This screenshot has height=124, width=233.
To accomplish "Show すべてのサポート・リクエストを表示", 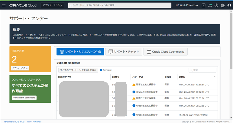I will pos(78,70).
